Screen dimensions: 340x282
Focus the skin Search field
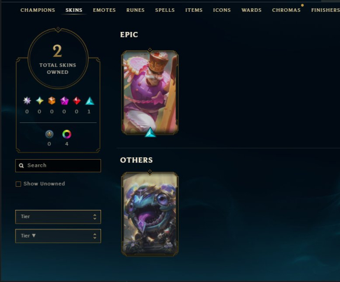[x=58, y=166]
